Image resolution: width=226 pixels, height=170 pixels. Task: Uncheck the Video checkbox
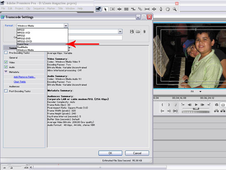pos(6,62)
